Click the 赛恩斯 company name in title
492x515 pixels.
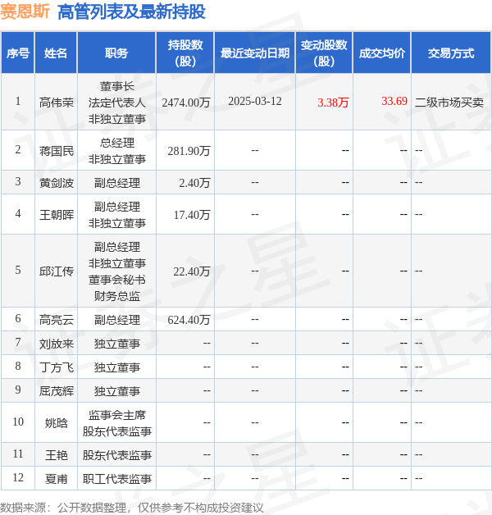[25, 11]
